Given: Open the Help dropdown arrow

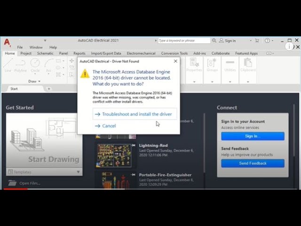Looking at the screenshot, I should (x=272, y=40).
